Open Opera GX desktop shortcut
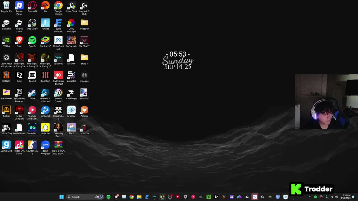The height and width of the screenshot is (201, 358). 32,7
